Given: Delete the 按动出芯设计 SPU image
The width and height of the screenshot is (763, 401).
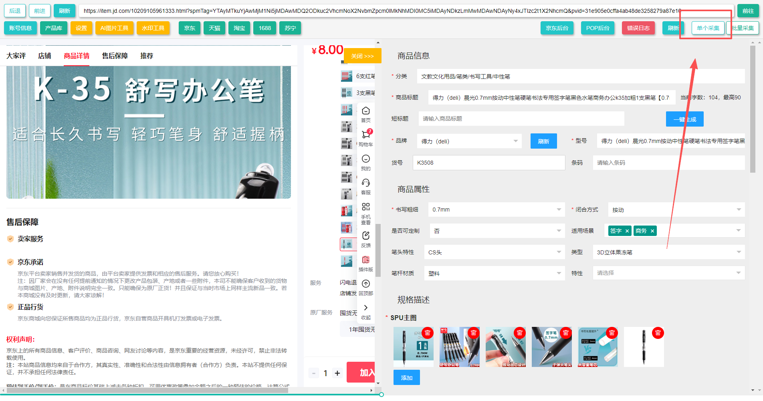Looking at the screenshot, I should pos(520,333).
